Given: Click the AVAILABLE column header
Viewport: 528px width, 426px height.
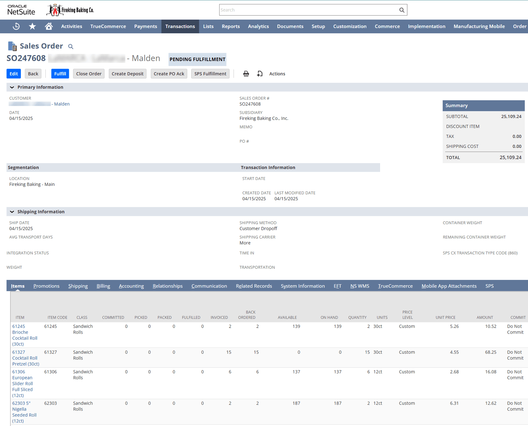Looking at the screenshot, I should click(x=287, y=317).
